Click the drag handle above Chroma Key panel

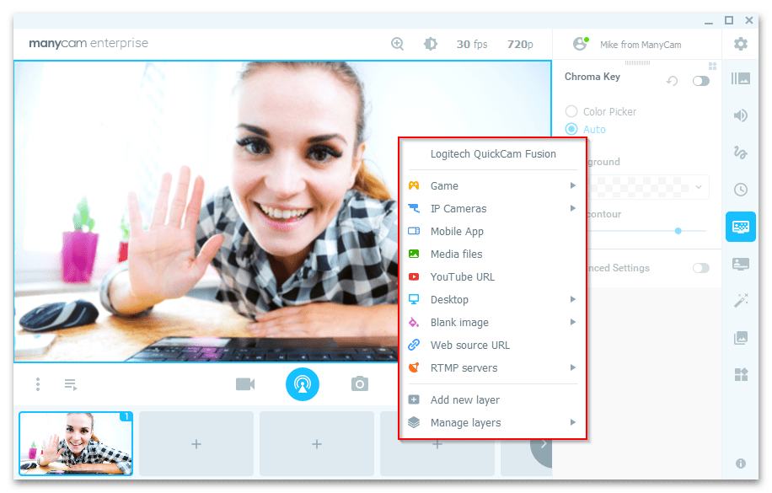[637, 63]
